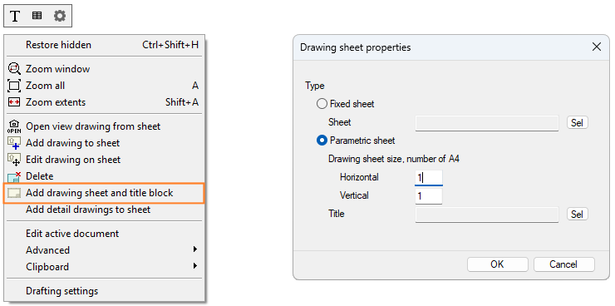Select the Fixed sheet radio button
Viewport: 615px width, 306px height.
tap(322, 104)
